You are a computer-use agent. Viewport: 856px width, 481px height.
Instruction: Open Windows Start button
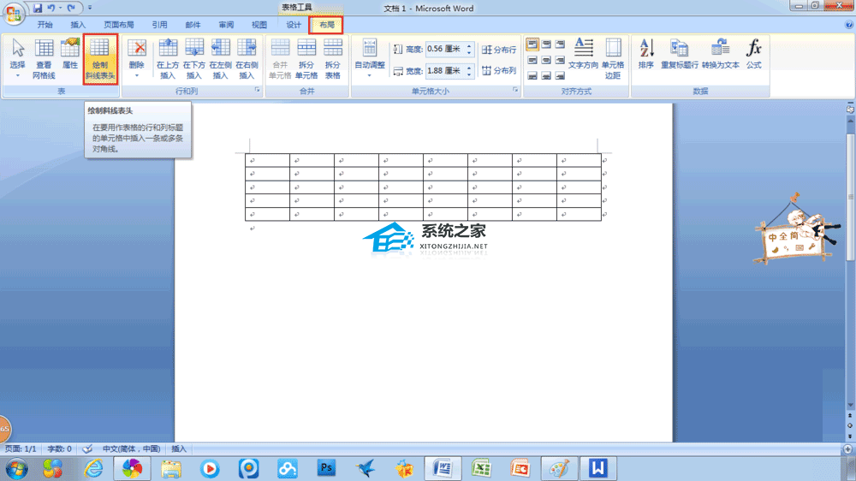click(x=16, y=468)
